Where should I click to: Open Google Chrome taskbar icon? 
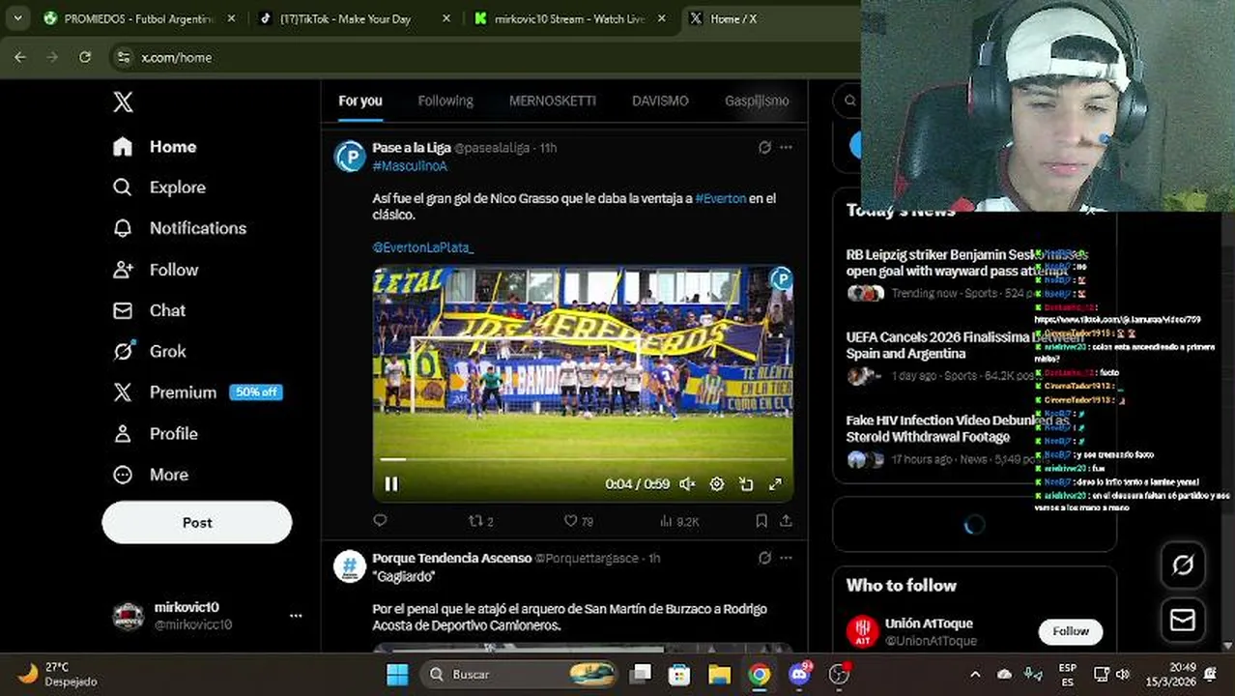760,674
